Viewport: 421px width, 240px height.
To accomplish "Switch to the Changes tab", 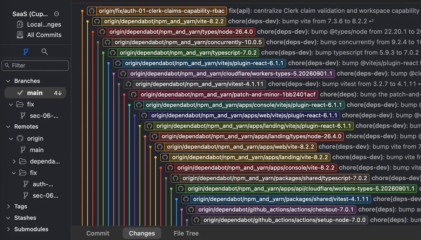I will (142, 233).
